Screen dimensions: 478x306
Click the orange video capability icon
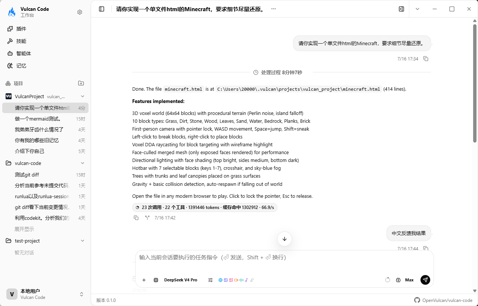coord(236,280)
